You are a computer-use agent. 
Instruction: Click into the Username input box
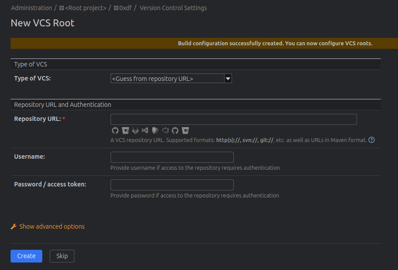[172, 157]
